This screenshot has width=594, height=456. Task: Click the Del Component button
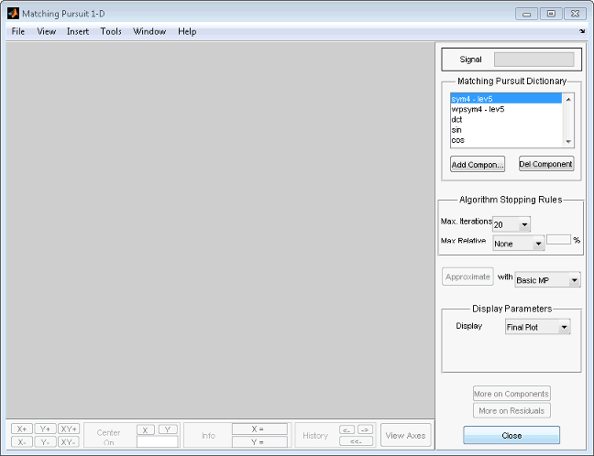point(546,164)
